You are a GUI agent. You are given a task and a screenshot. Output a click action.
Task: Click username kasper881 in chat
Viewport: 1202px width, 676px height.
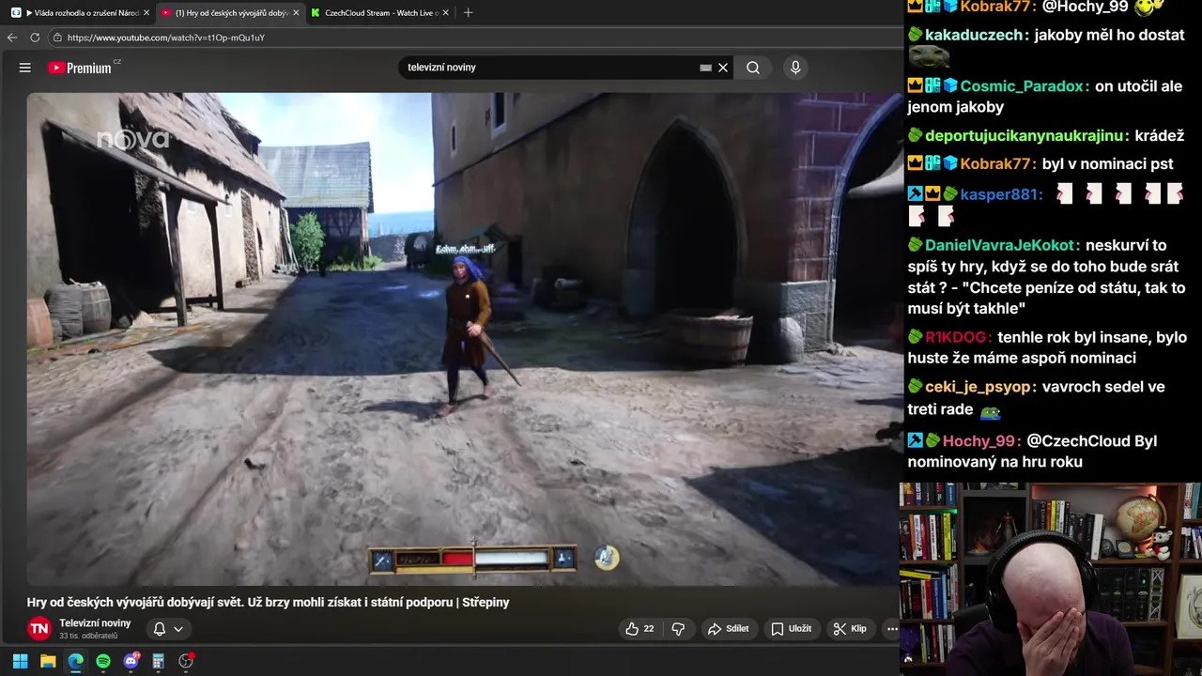tap(998, 194)
